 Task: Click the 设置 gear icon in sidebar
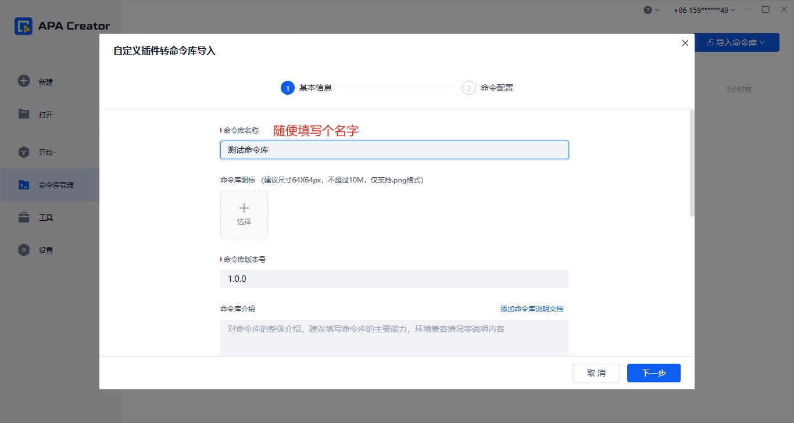tap(24, 250)
